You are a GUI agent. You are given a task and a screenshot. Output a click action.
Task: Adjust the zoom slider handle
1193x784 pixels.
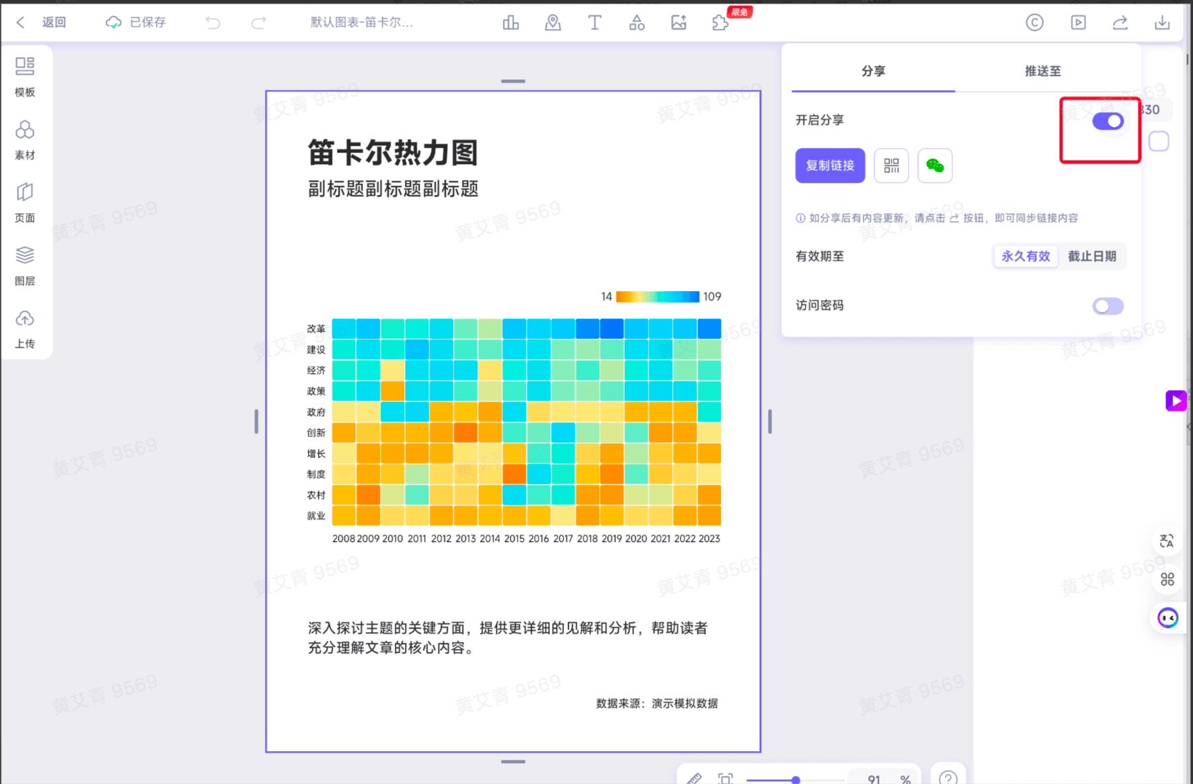click(796, 780)
